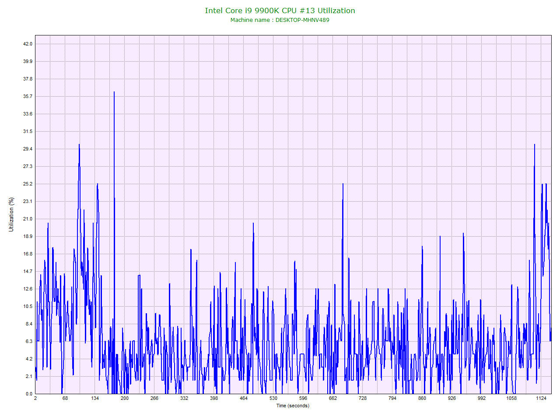Screen dimensions: 560x420
Task: Click the 8.4 utilization tick label
Action: pos(29,324)
